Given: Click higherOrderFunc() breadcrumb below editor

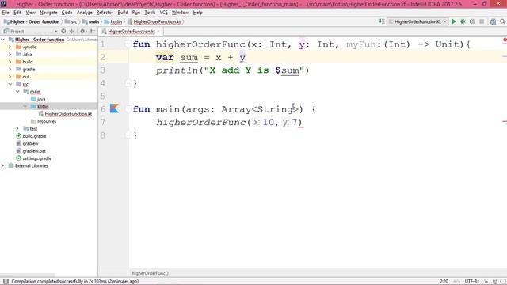Looking at the screenshot, I should click(x=150, y=273).
